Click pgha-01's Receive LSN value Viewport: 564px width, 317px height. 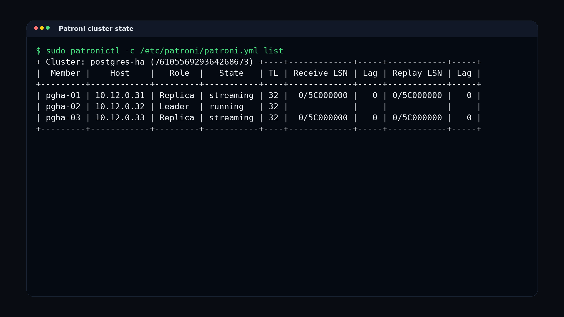coord(323,95)
